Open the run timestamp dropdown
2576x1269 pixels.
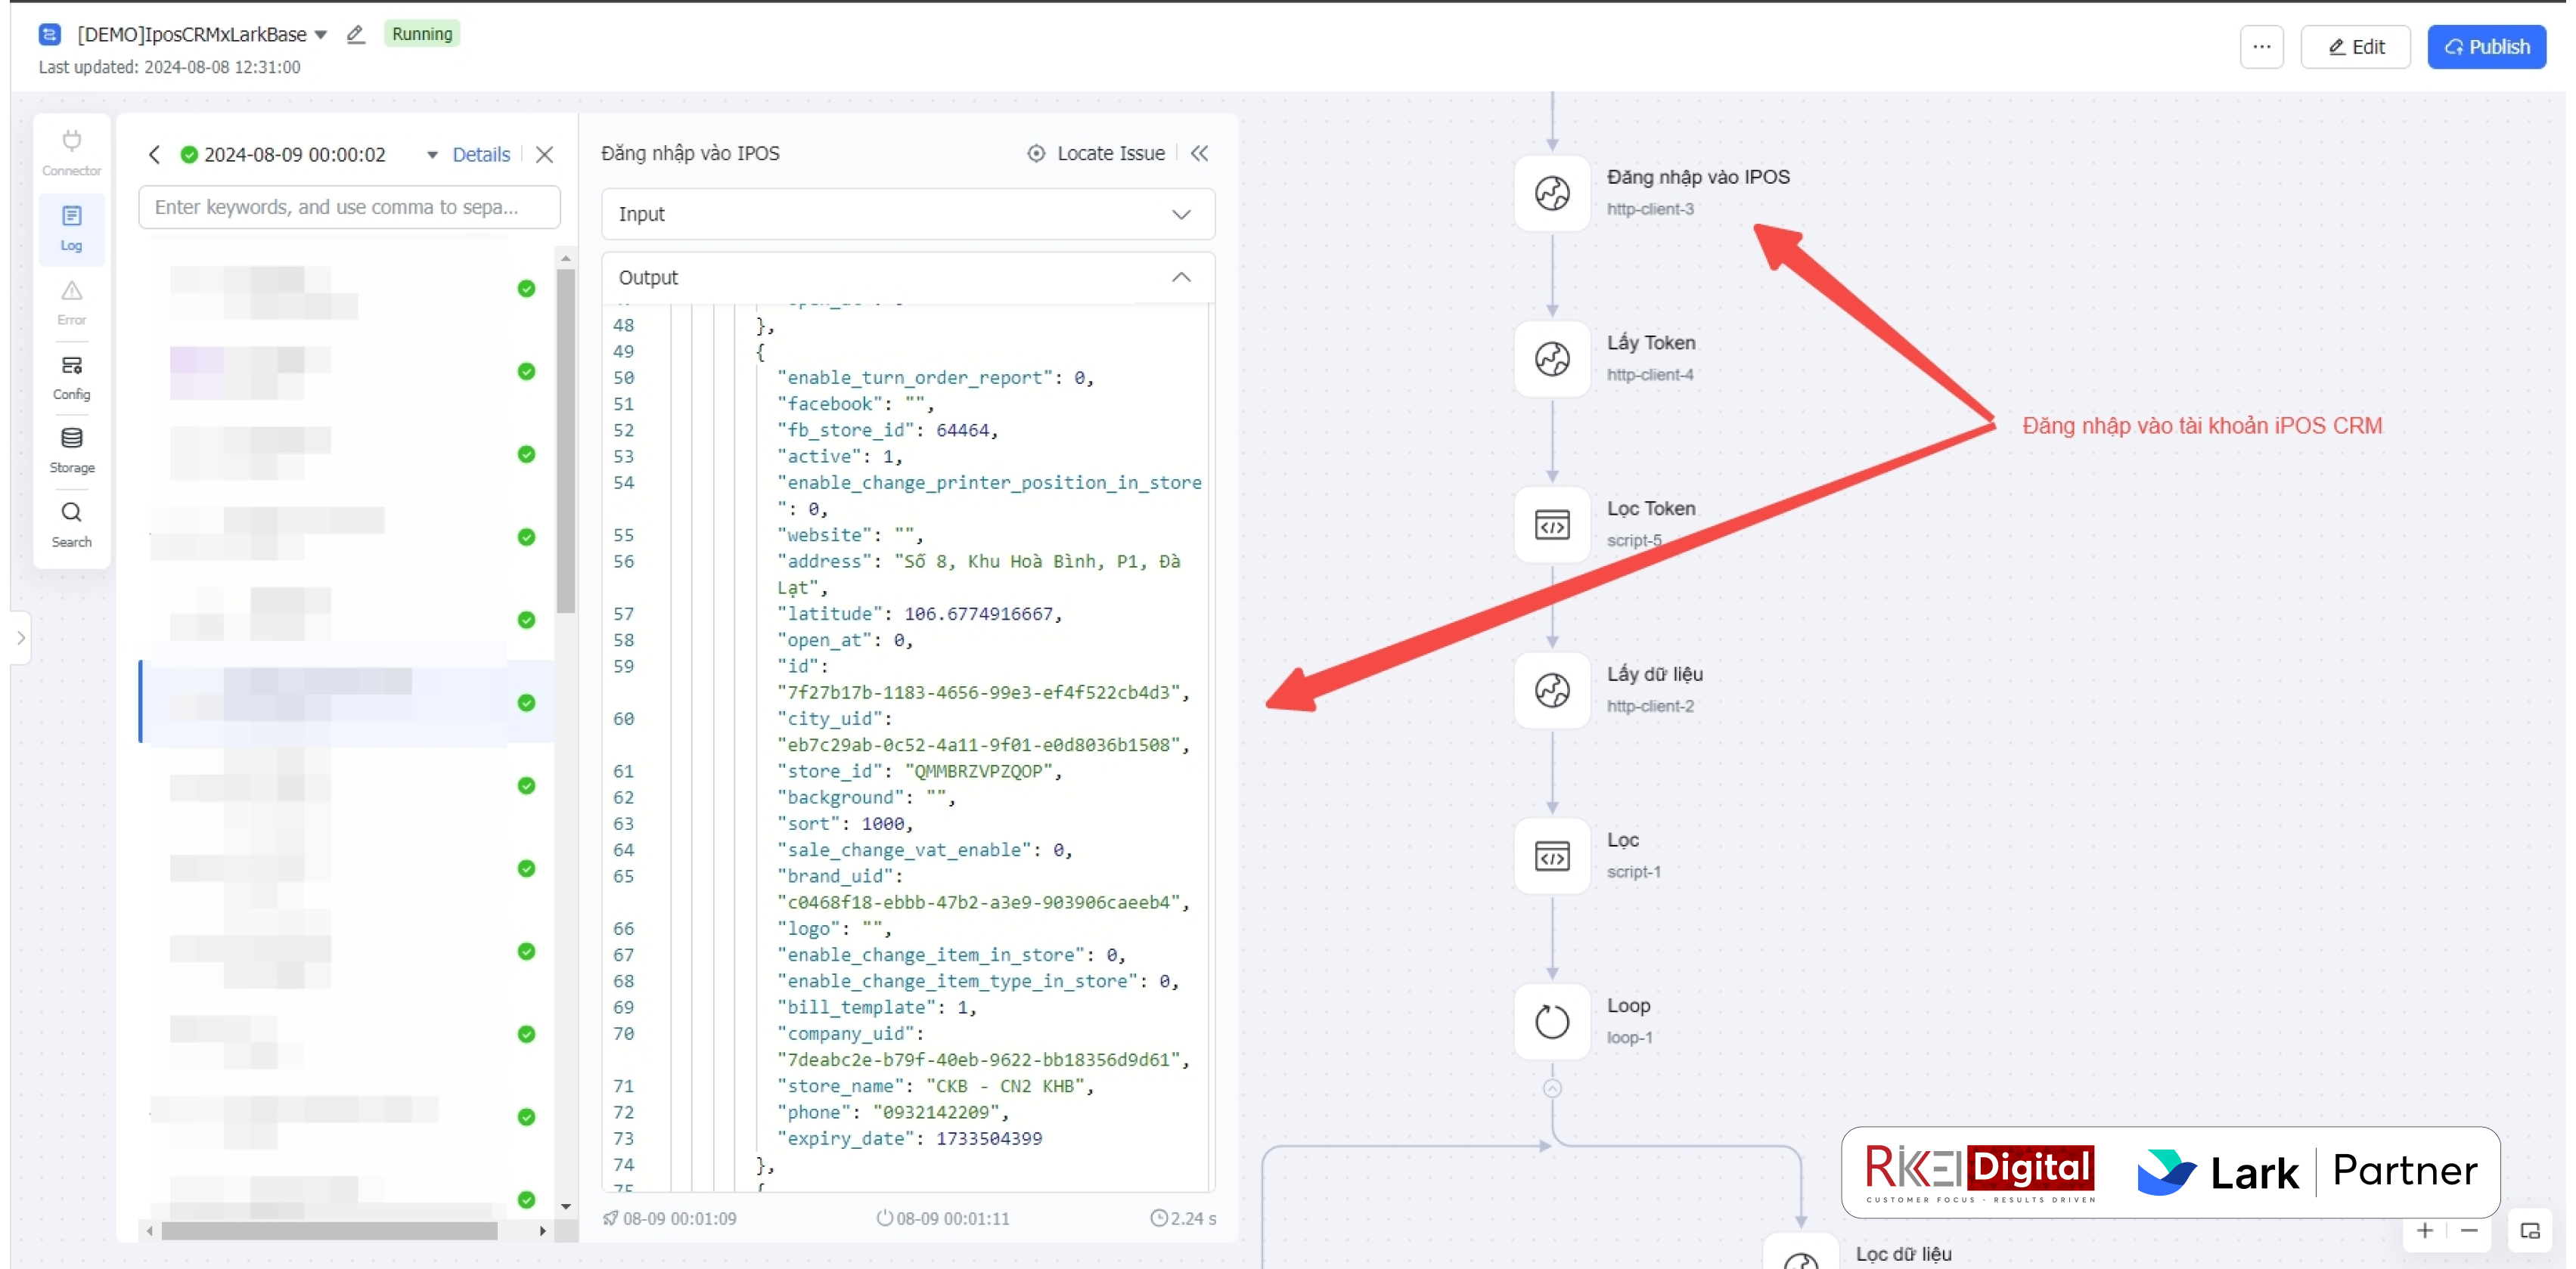click(x=432, y=155)
